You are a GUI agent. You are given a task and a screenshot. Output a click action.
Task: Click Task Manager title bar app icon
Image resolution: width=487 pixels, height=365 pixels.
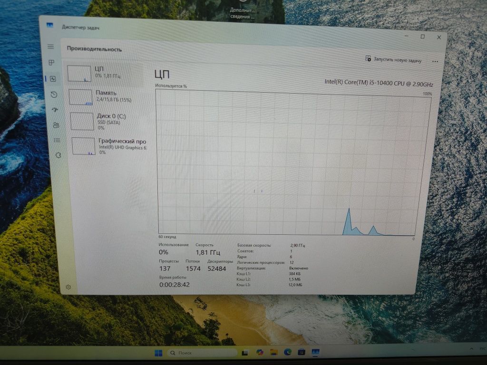pos(49,25)
